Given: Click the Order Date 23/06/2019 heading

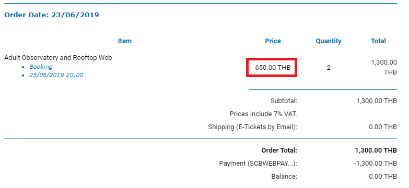Looking at the screenshot, I should pyautogui.click(x=52, y=15).
